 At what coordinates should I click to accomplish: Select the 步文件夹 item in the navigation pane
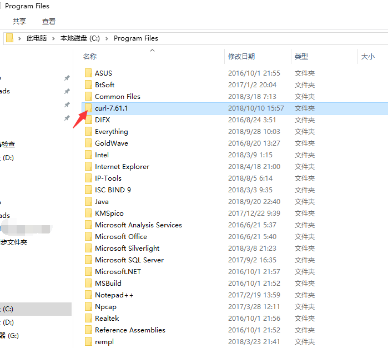click(x=14, y=242)
